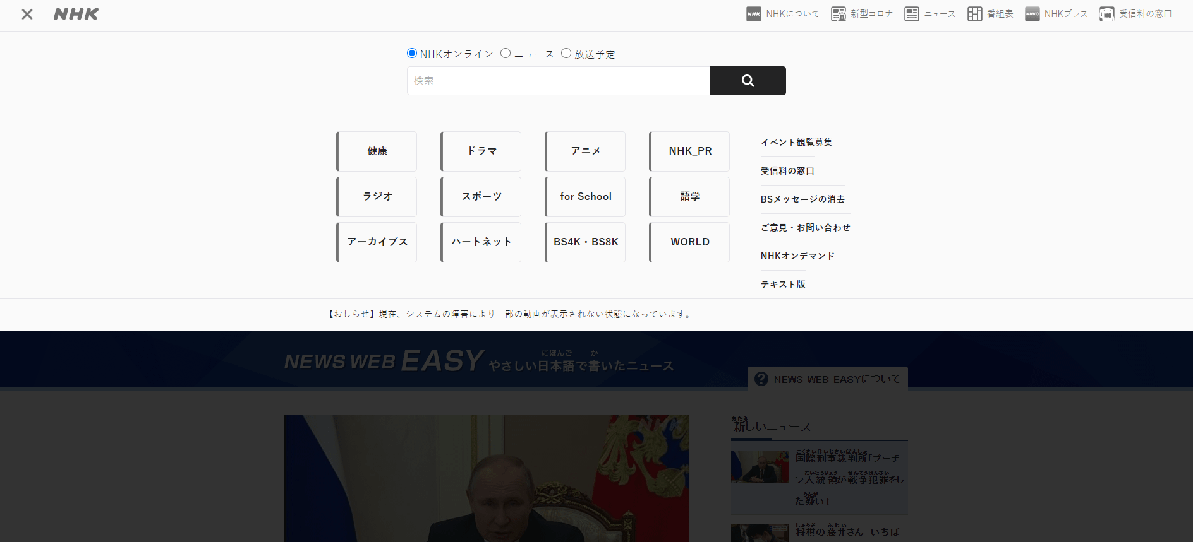Close the menu with the X icon

point(27,14)
